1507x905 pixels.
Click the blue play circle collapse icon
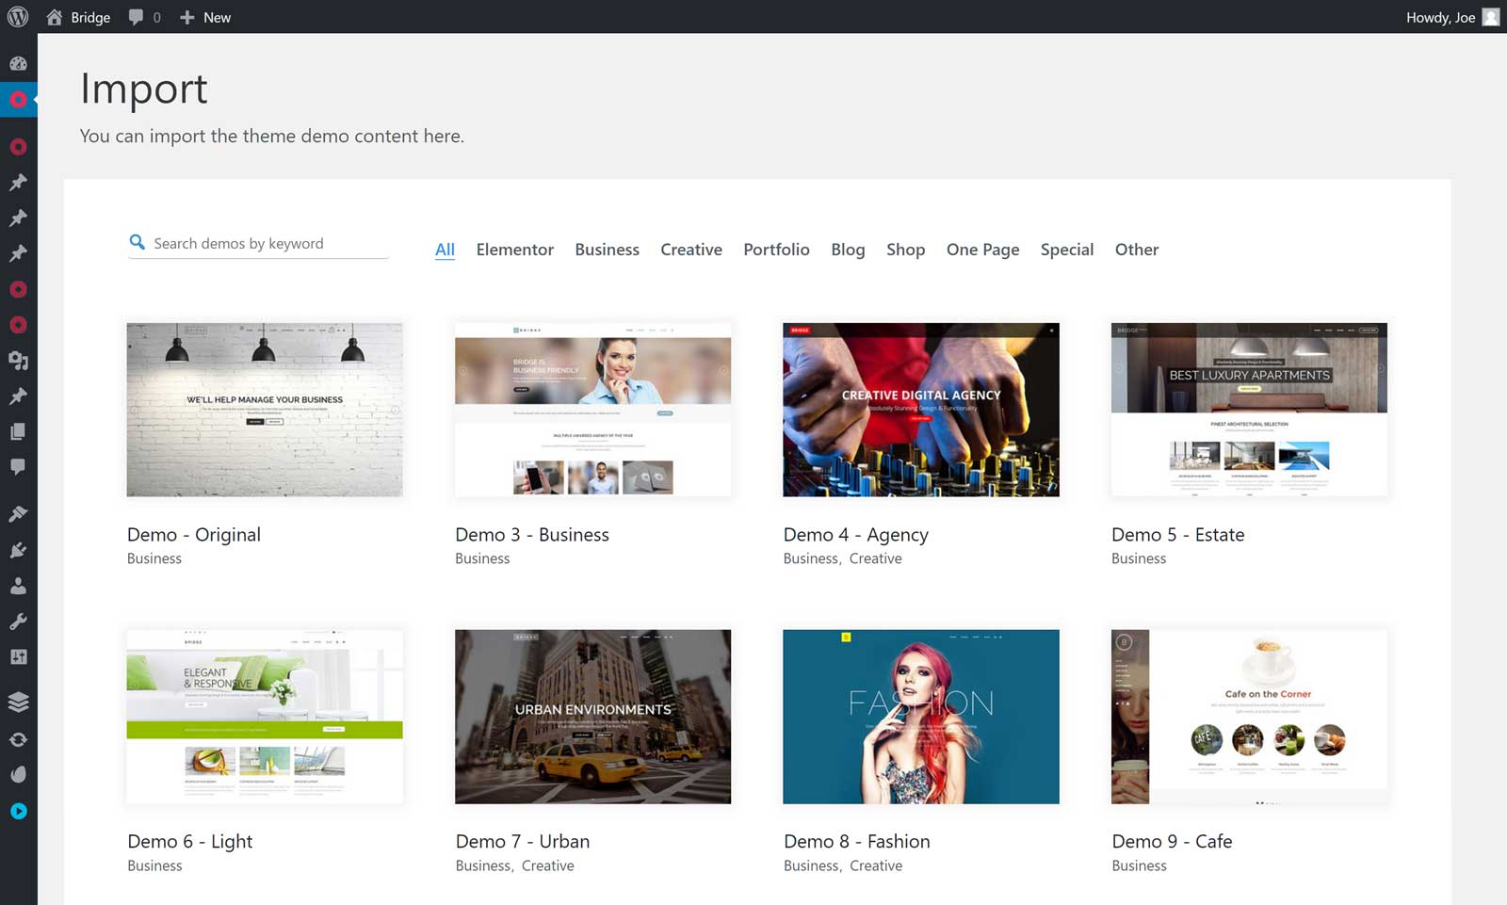(x=18, y=811)
